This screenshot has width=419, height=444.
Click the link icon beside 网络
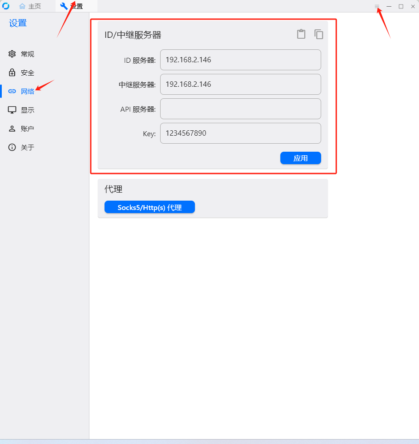(x=12, y=91)
